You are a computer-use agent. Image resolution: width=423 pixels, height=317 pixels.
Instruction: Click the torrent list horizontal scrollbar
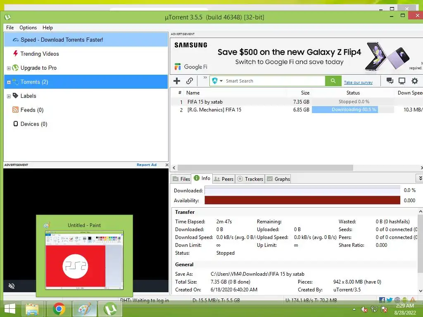(x=265, y=168)
